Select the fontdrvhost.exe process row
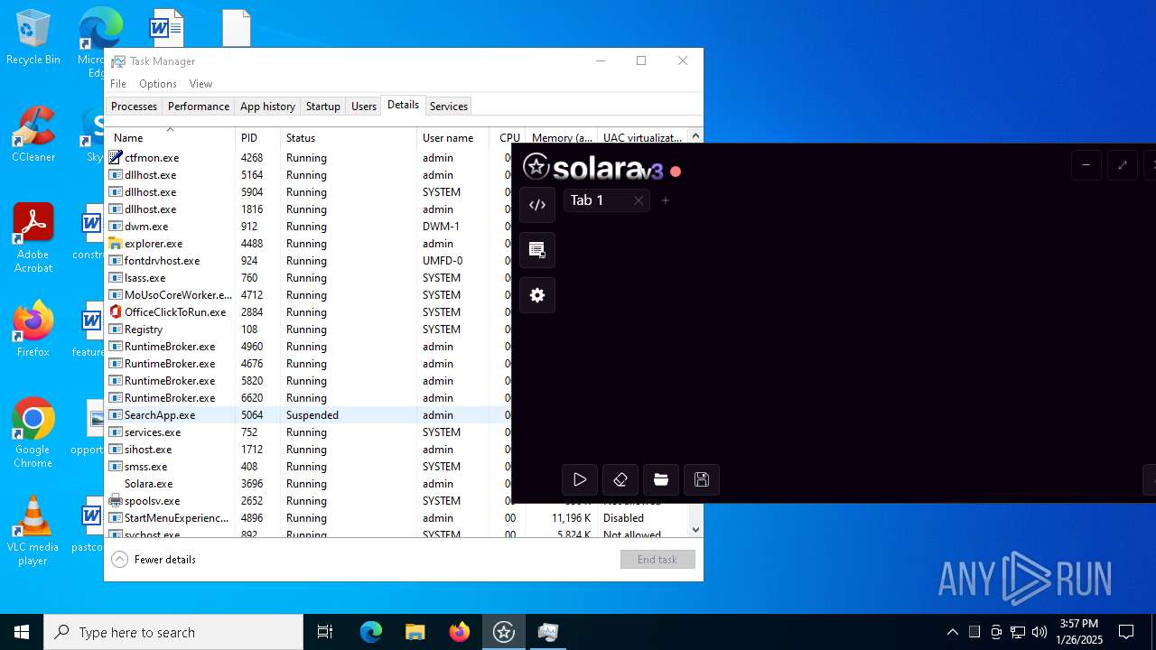Screen dimensions: 1156x650 309,261
